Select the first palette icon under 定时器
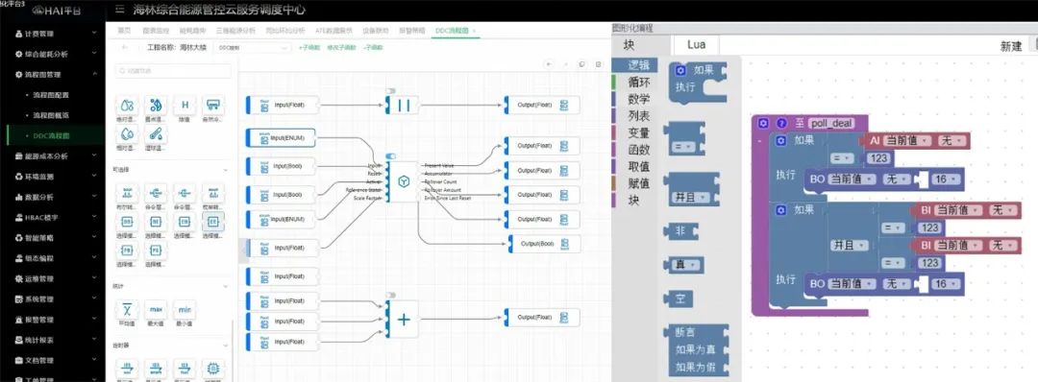Viewport: 1038px width, 382px height. click(x=127, y=369)
